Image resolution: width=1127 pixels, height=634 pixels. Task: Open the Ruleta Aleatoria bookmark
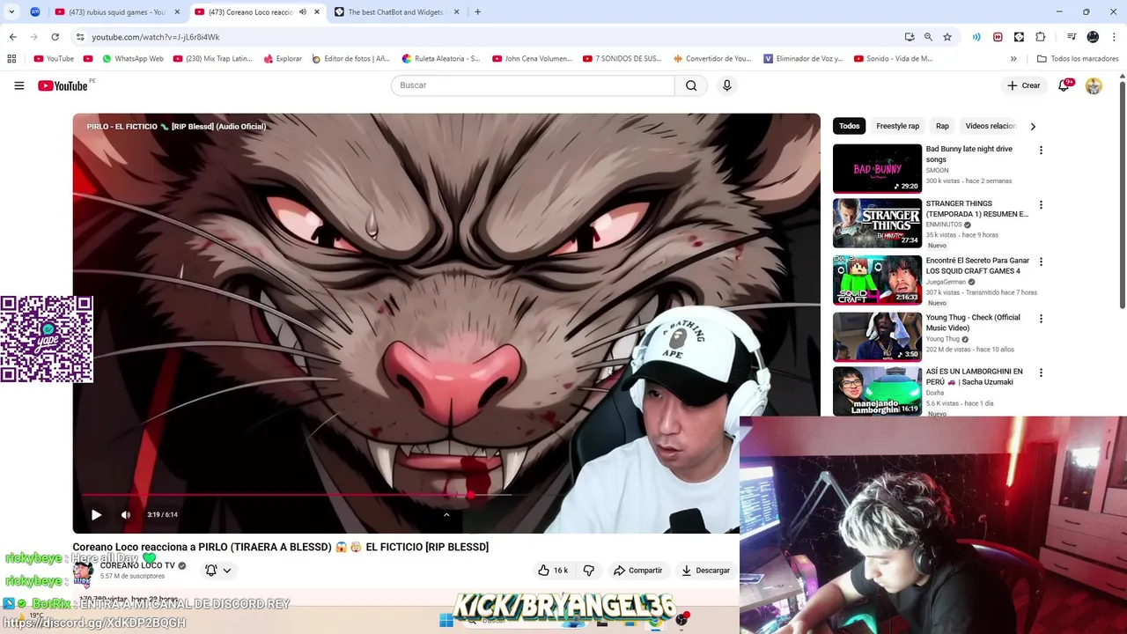[441, 59]
